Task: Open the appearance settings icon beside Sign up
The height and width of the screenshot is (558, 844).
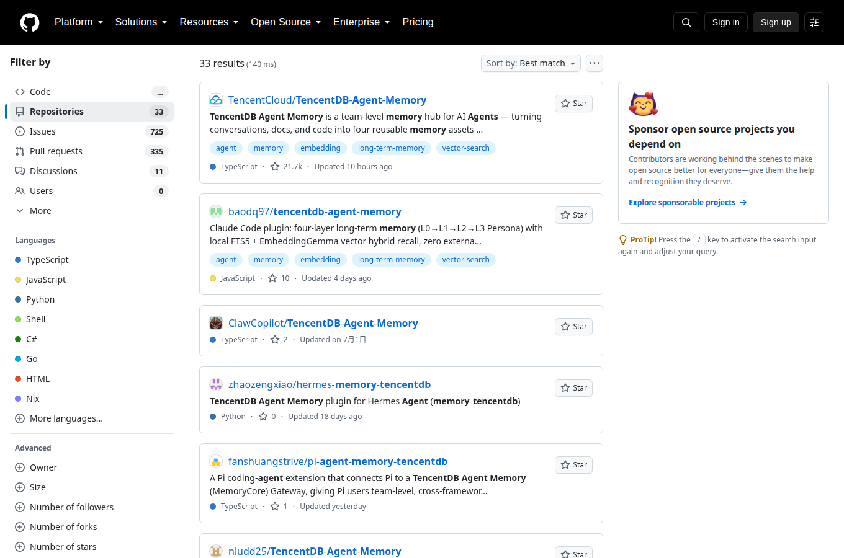Action: coord(814,22)
